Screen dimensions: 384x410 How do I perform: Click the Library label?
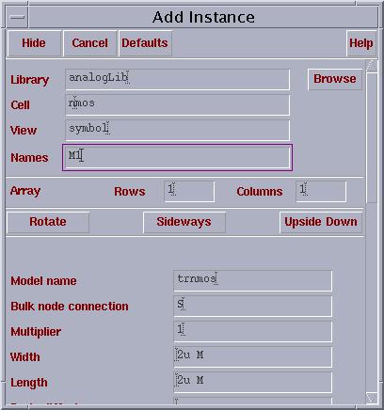[x=30, y=80]
